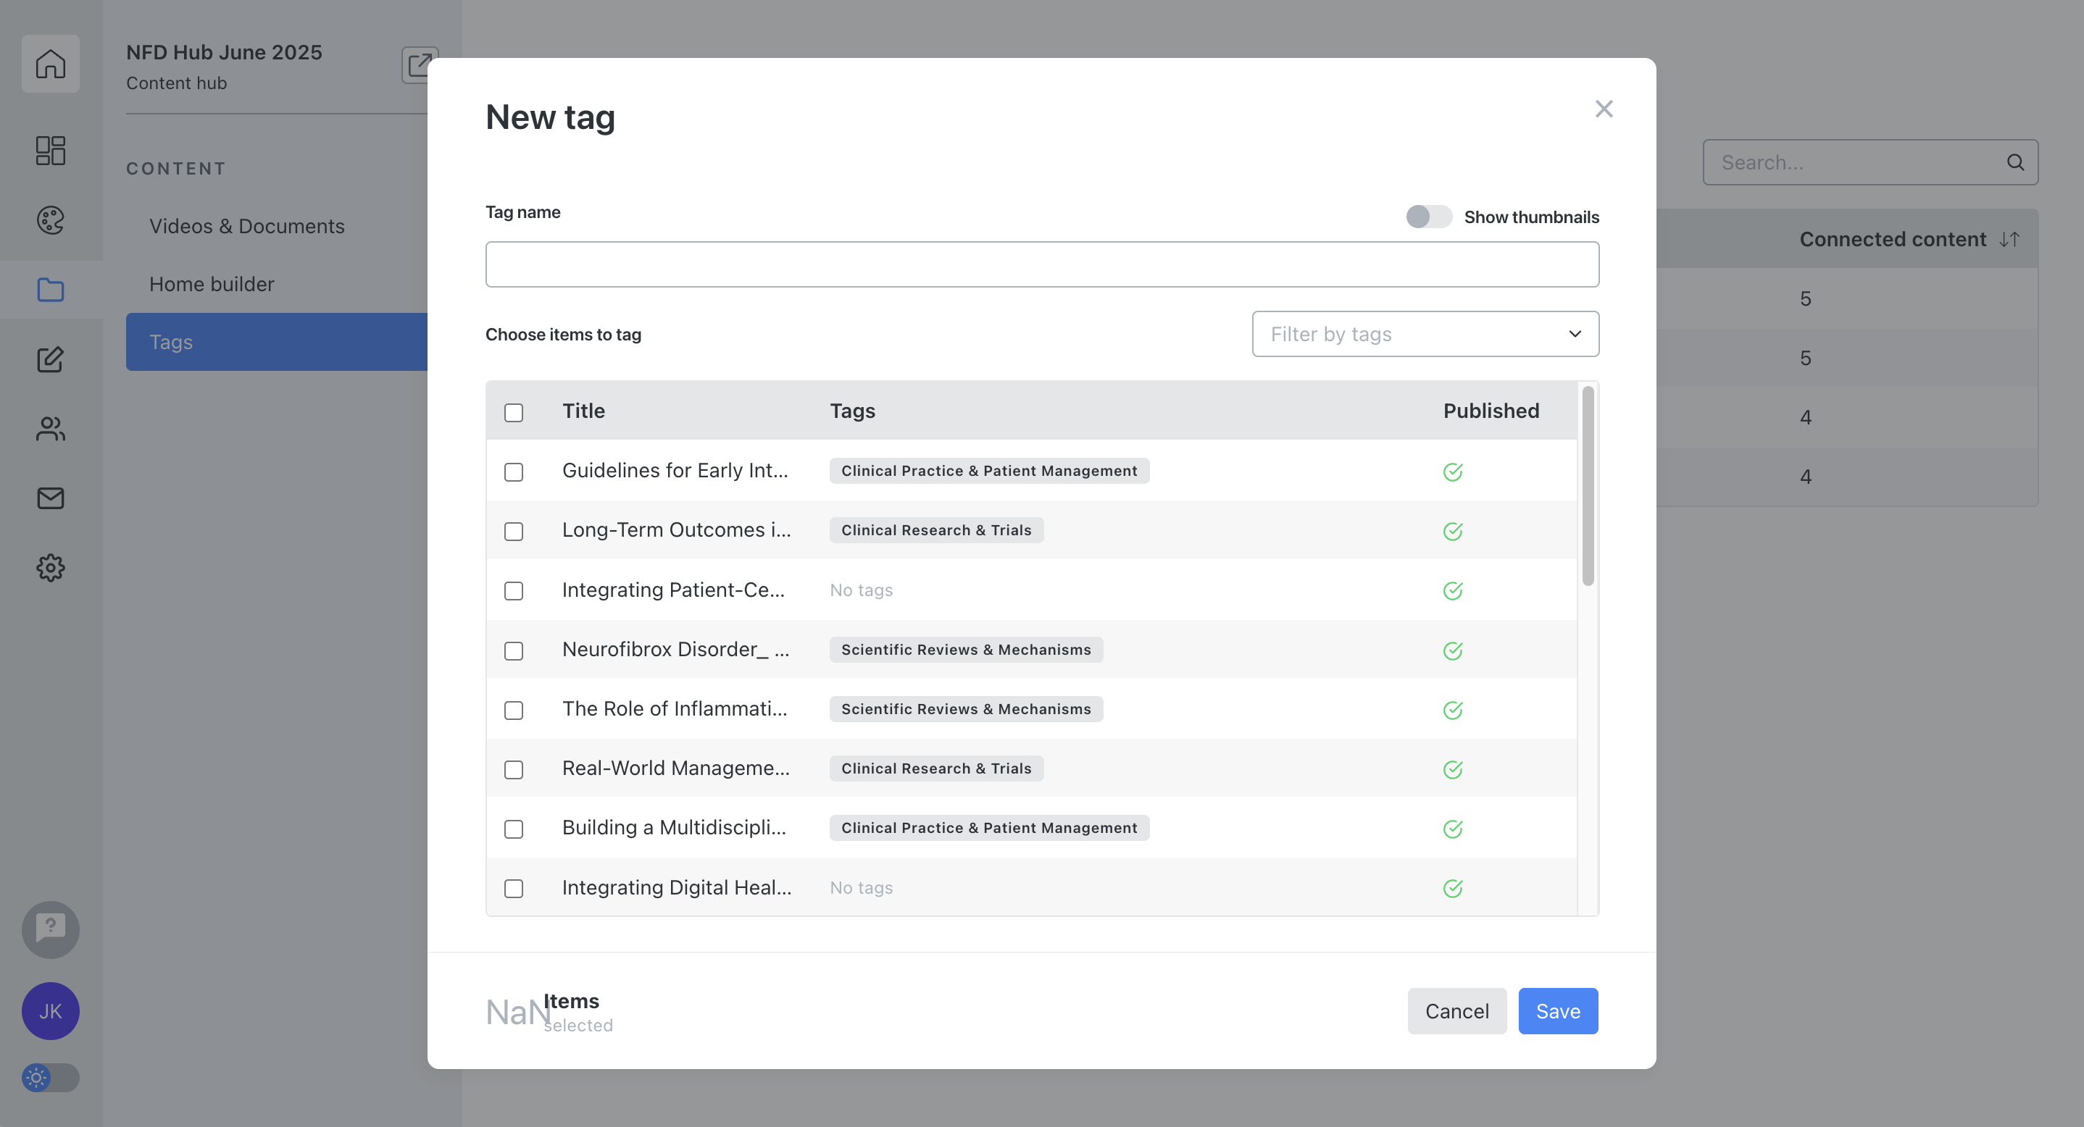Click the Connected content column header
Viewport: 2084px width, 1127px height.
(x=1892, y=239)
